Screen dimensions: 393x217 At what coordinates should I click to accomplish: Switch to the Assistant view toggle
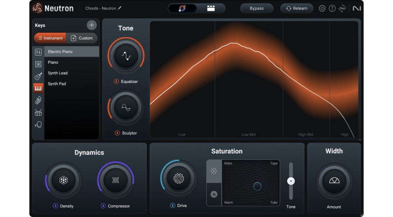pos(182,8)
